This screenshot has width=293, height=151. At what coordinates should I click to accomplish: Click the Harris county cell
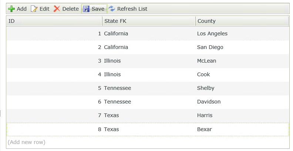click(x=205, y=115)
